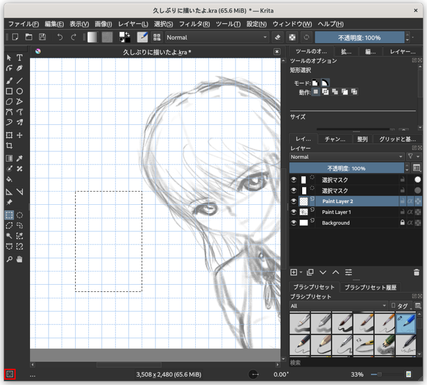Close the 久しぶりに描いたよ.kra document tab
The image size is (427, 385).
(277, 52)
